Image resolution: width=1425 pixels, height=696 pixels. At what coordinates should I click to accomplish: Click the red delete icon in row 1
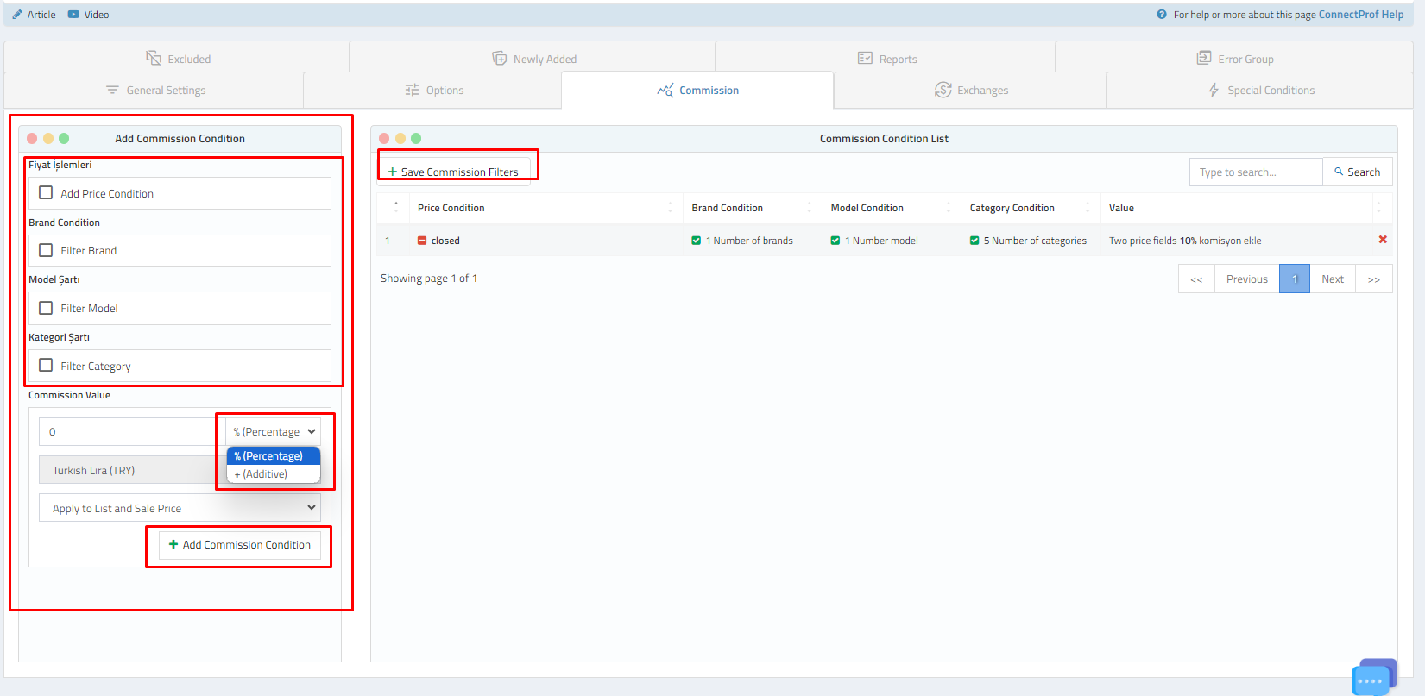click(1382, 240)
